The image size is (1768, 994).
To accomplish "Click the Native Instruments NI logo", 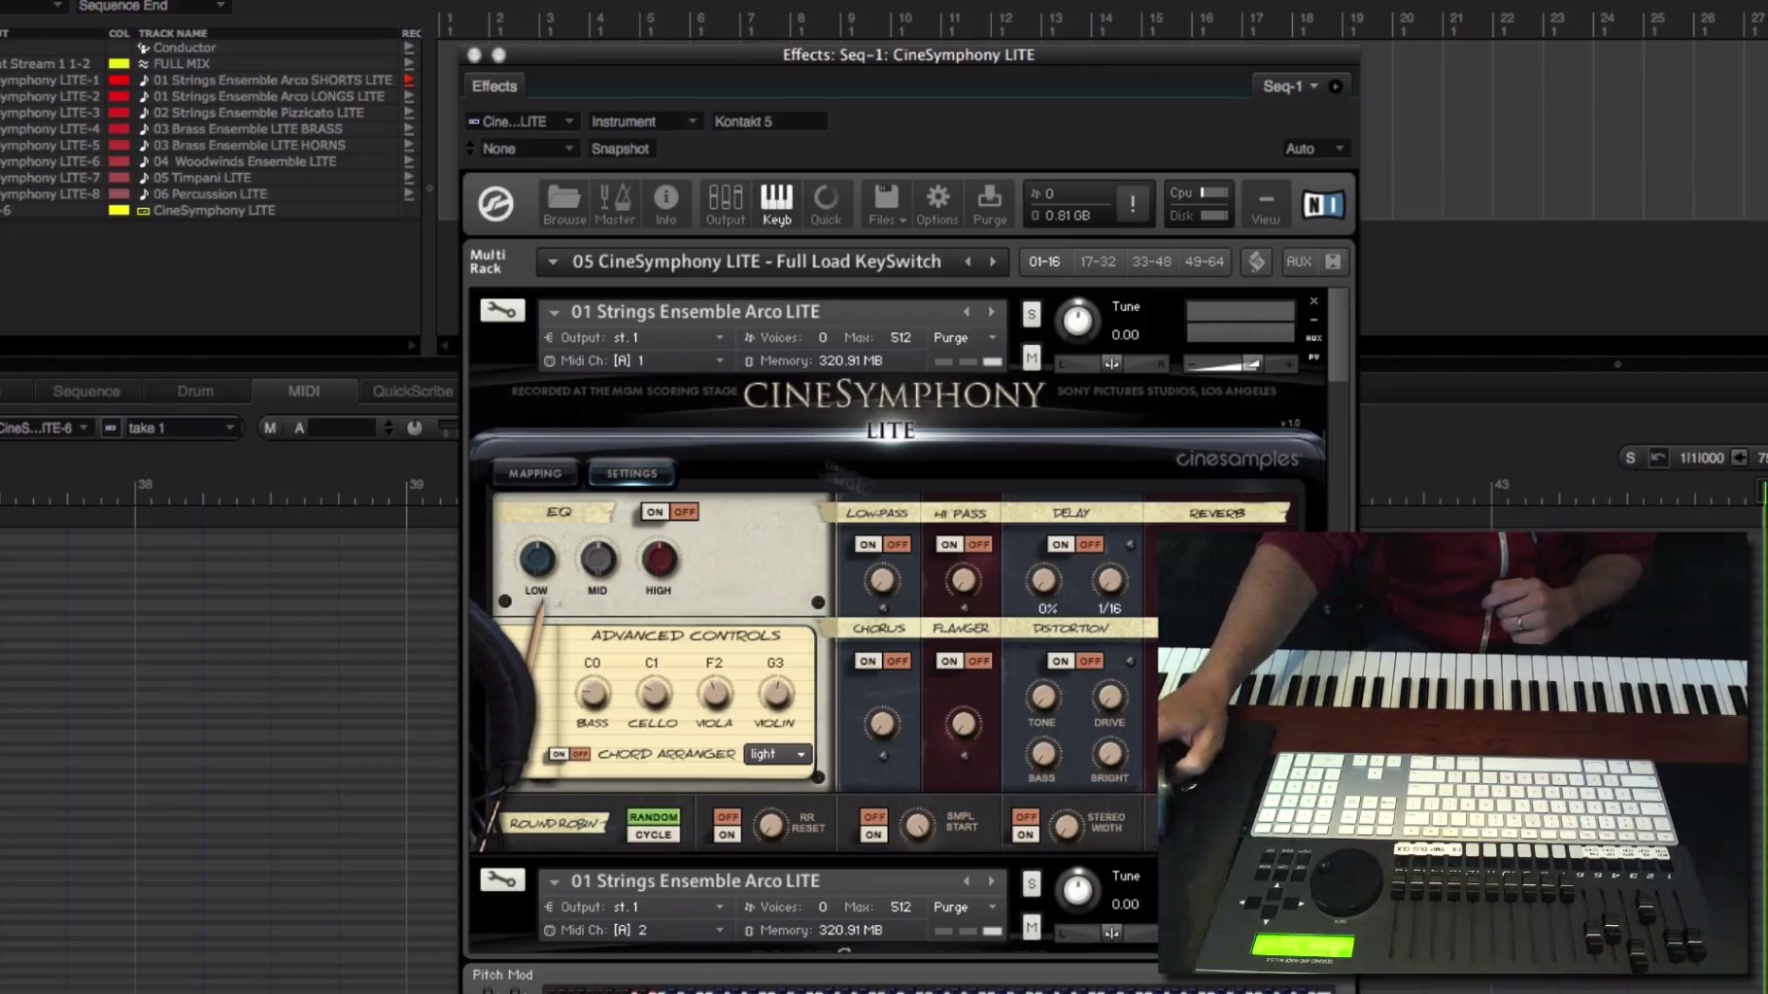I will (1323, 204).
